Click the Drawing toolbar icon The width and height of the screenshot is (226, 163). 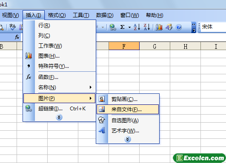coord(169,27)
